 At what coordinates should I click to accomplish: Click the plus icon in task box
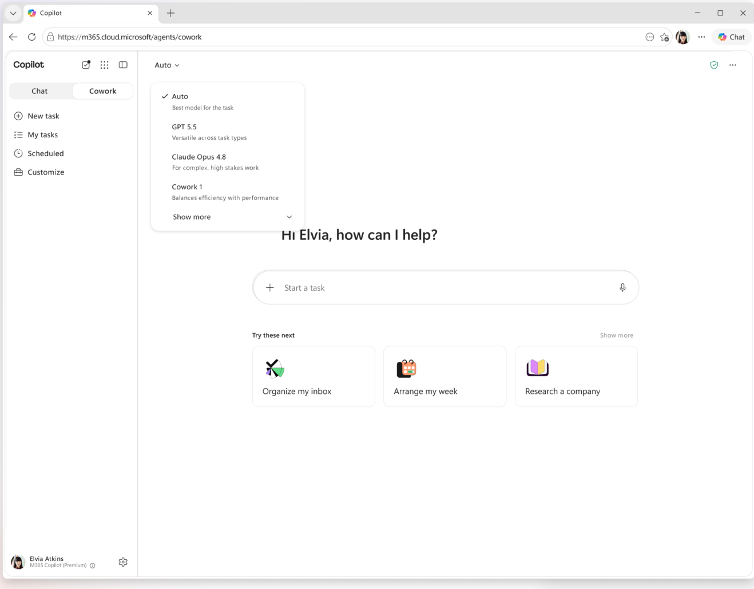[x=270, y=287]
